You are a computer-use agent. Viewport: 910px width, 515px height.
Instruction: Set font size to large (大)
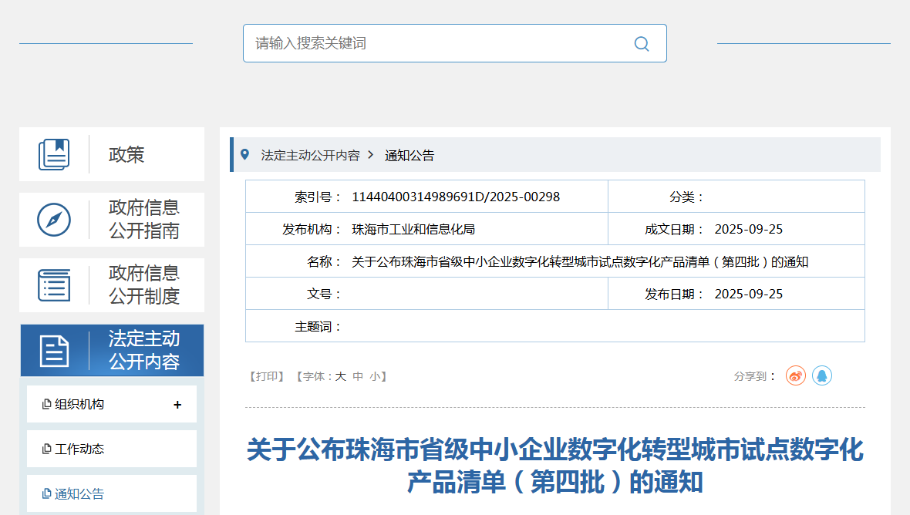point(340,377)
